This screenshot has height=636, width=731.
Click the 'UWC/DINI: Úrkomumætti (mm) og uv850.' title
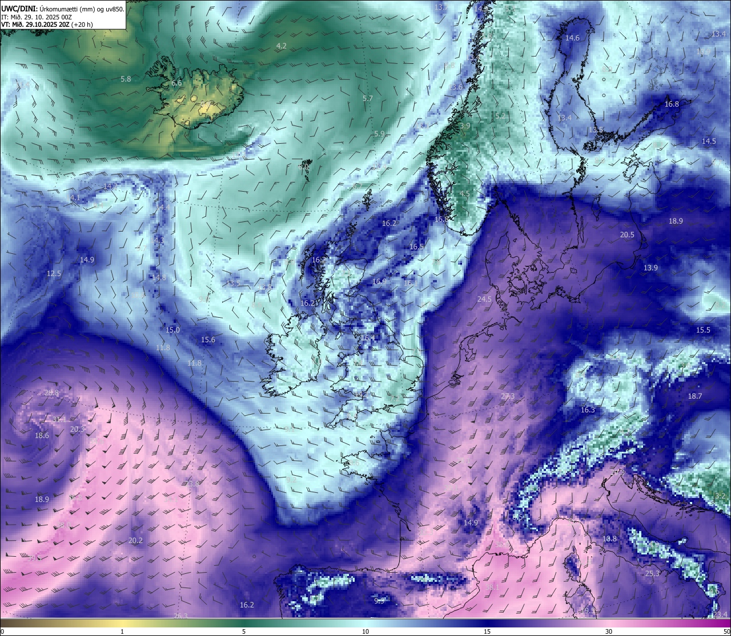63,9
